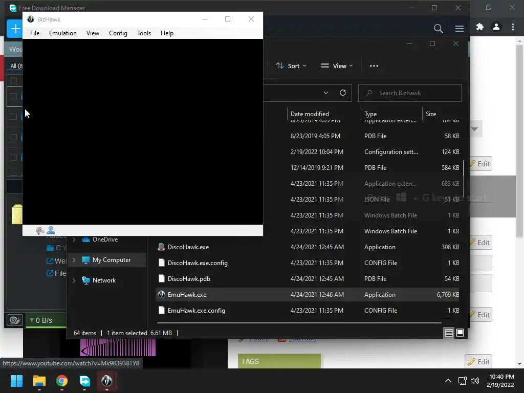
Task: Click the 12/14/2019 9:21 PM date cell
Action: 317,168
